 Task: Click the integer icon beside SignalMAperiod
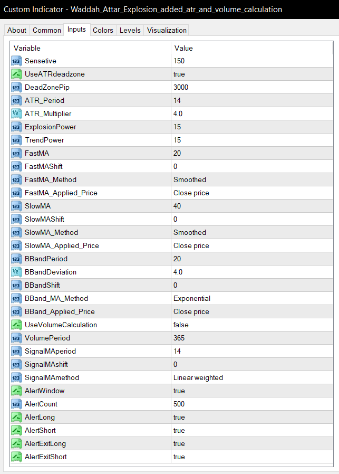16,351
